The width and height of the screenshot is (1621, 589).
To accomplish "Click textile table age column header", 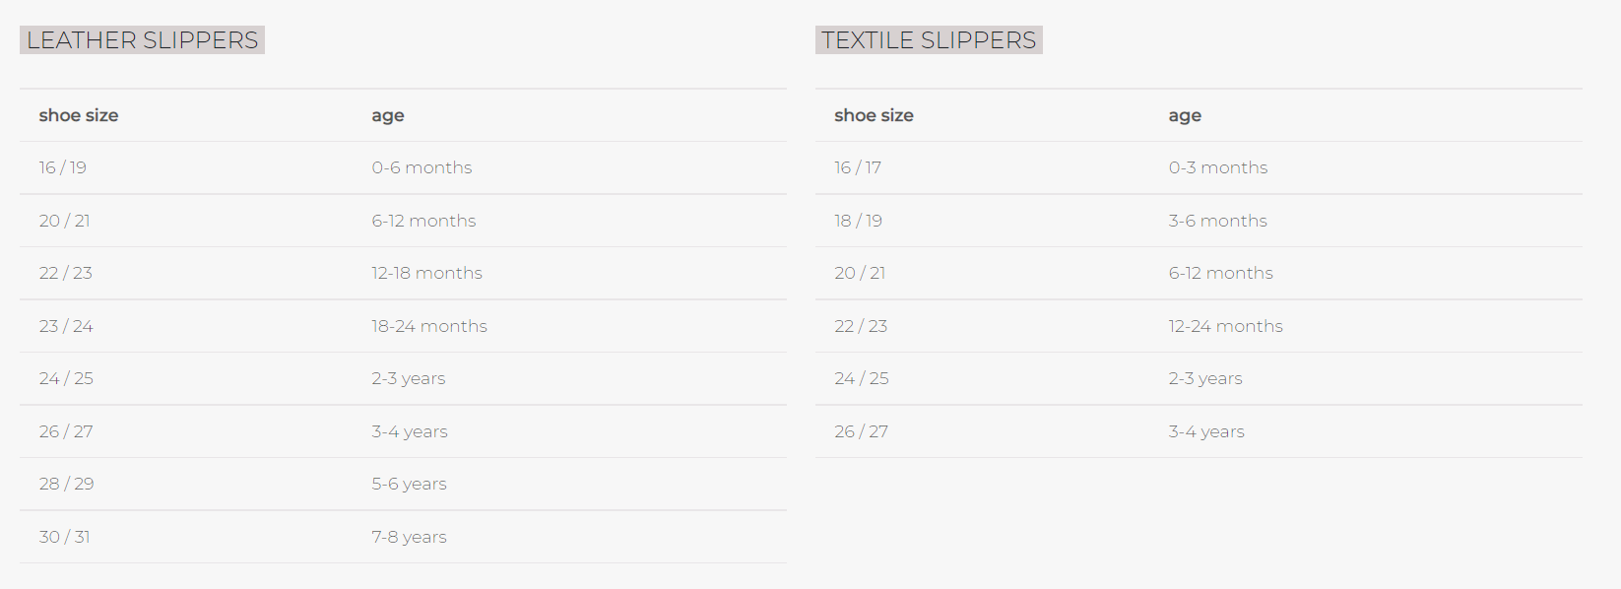I will pyautogui.click(x=1185, y=115).
